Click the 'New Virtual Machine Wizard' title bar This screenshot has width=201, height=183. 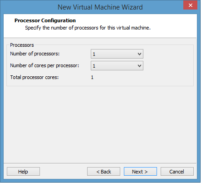tap(100, 7)
